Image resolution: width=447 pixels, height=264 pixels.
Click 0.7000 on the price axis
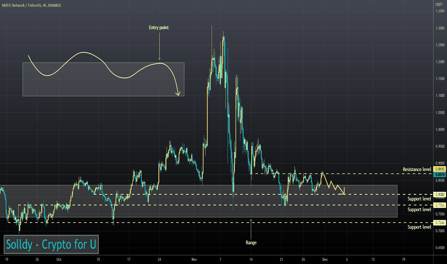coord(440,231)
